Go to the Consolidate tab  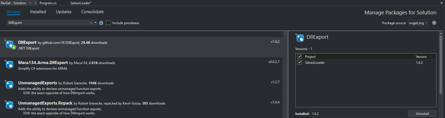pyautogui.click(x=92, y=12)
